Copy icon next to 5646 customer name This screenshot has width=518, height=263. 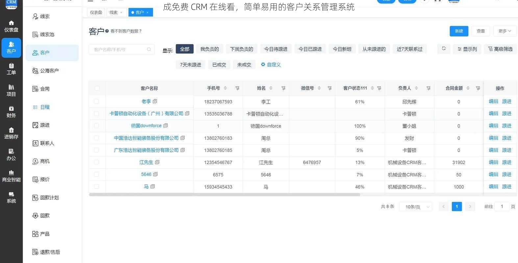(x=156, y=174)
